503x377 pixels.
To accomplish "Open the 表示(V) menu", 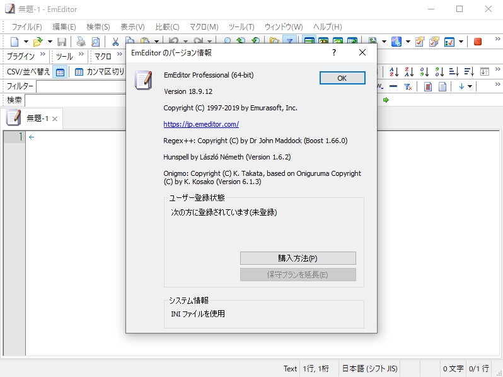I will [132, 27].
